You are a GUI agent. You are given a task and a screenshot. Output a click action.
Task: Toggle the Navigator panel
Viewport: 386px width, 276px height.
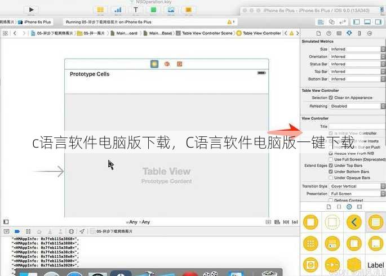pos(357,22)
